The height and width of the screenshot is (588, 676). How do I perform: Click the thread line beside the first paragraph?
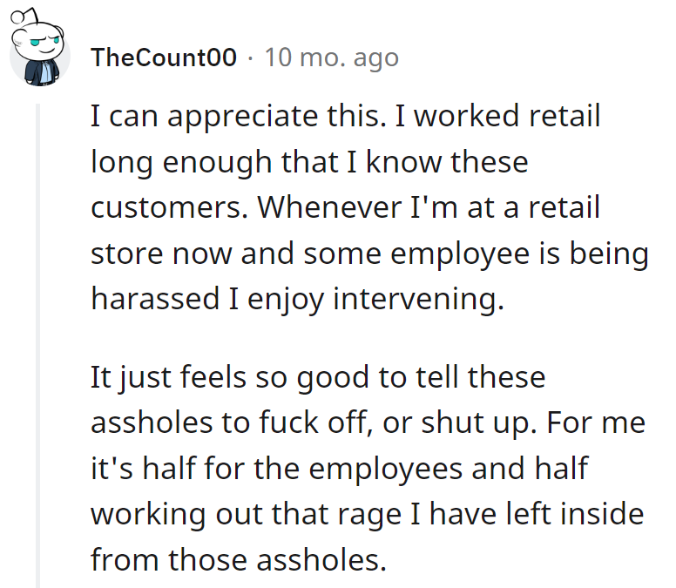[38, 207]
